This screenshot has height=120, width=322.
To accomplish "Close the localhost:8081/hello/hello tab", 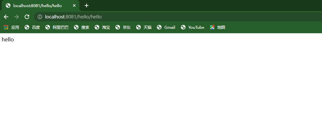I will point(74,5).
